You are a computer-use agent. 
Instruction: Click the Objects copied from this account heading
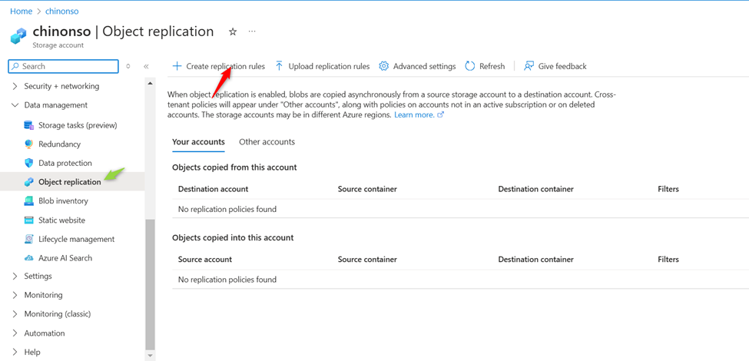coord(234,167)
